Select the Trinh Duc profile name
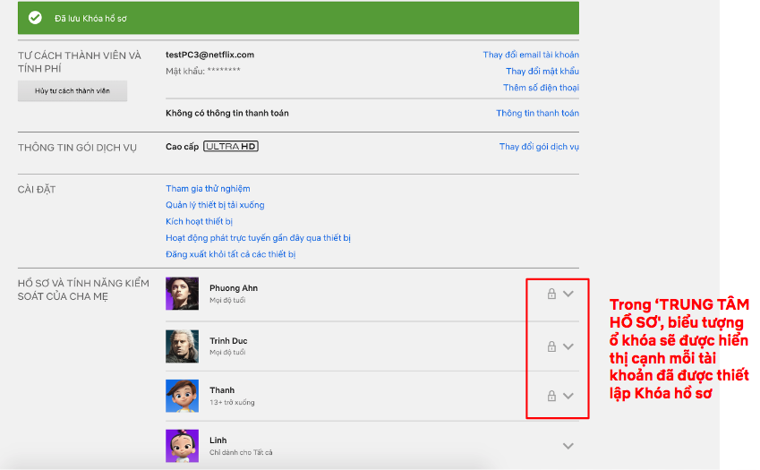The height and width of the screenshot is (470, 760). pos(228,340)
